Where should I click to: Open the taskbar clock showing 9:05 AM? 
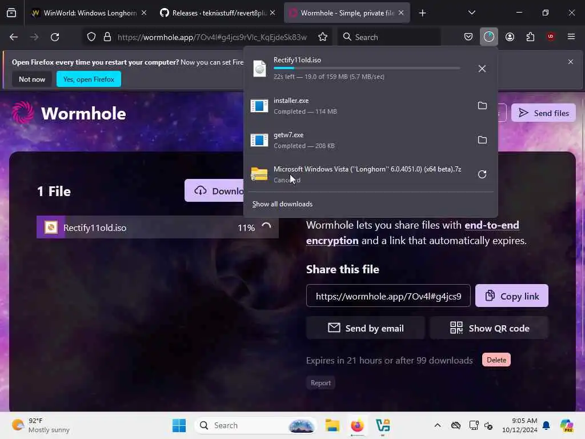519,425
